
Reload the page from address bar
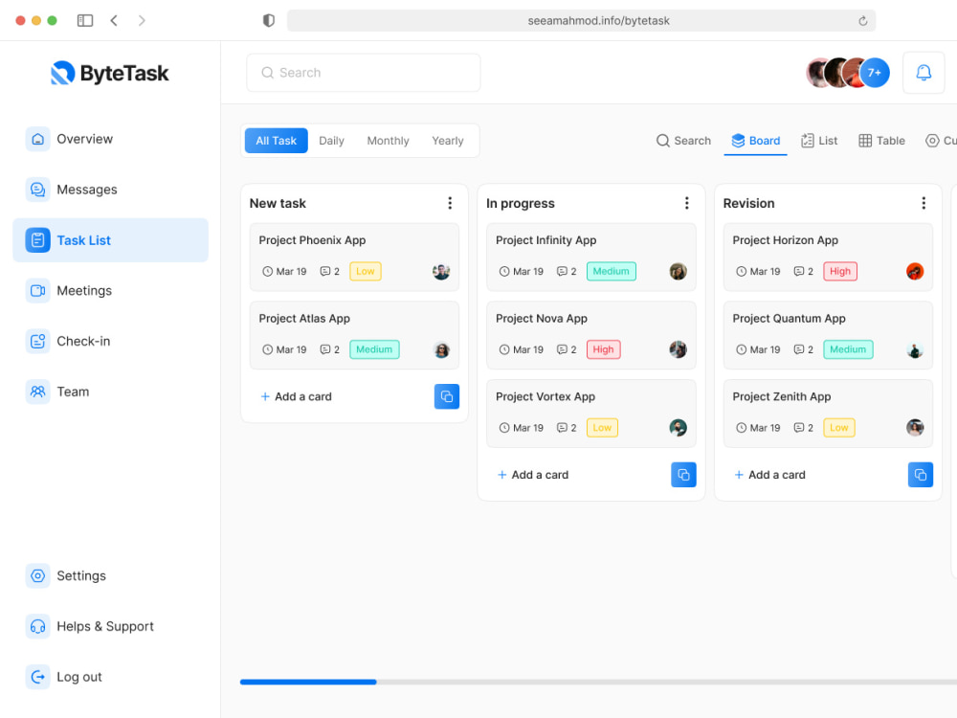click(862, 21)
